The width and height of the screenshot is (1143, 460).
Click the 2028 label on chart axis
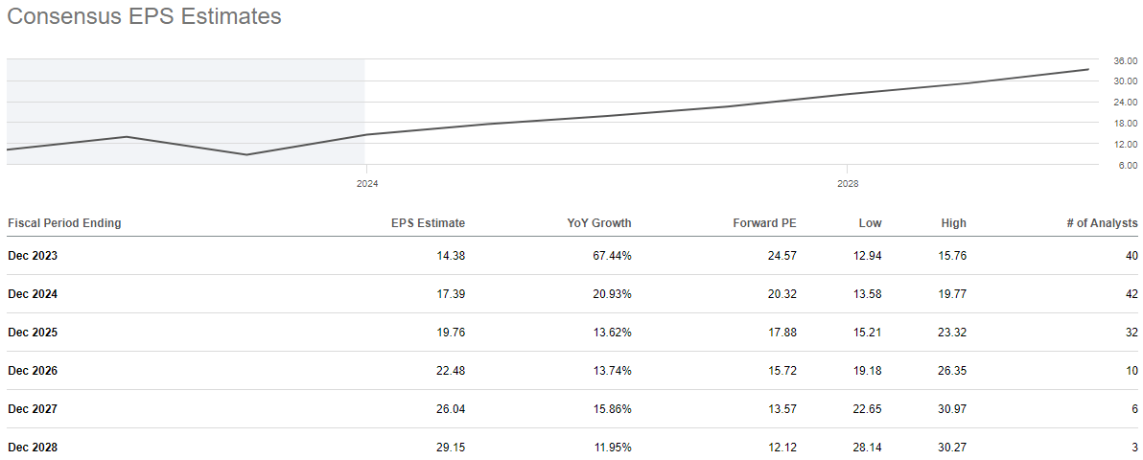click(848, 182)
